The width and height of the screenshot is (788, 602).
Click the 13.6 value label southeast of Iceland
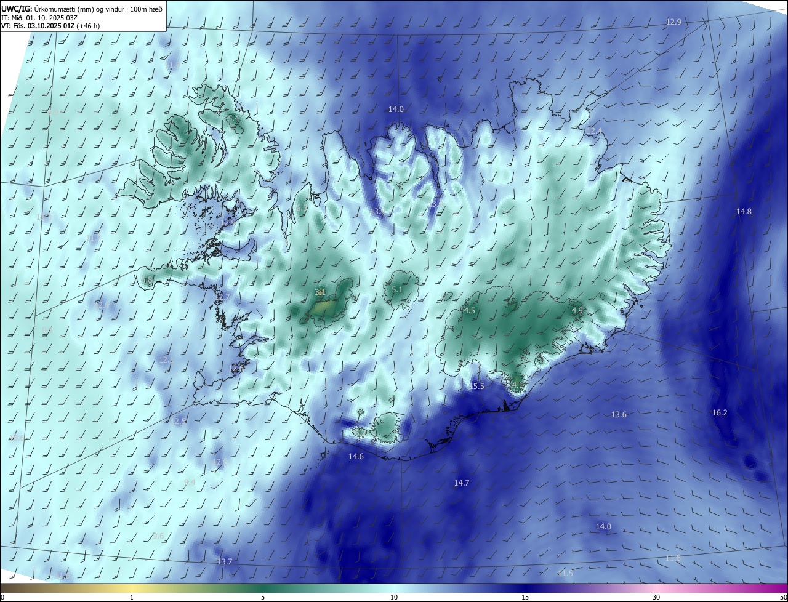619,415
